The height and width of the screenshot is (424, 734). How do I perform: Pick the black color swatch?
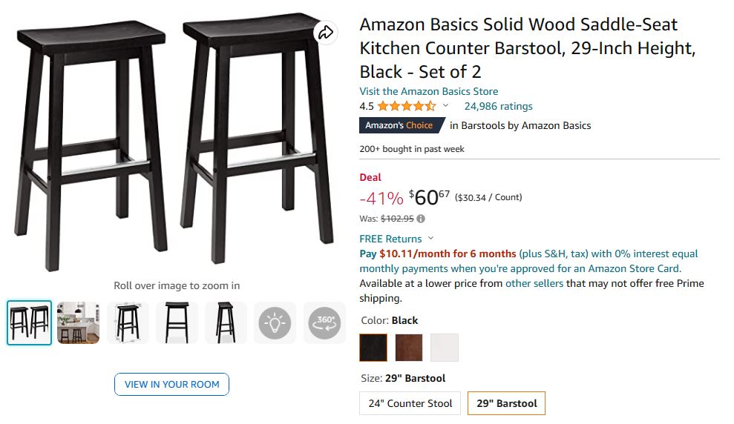373,347
